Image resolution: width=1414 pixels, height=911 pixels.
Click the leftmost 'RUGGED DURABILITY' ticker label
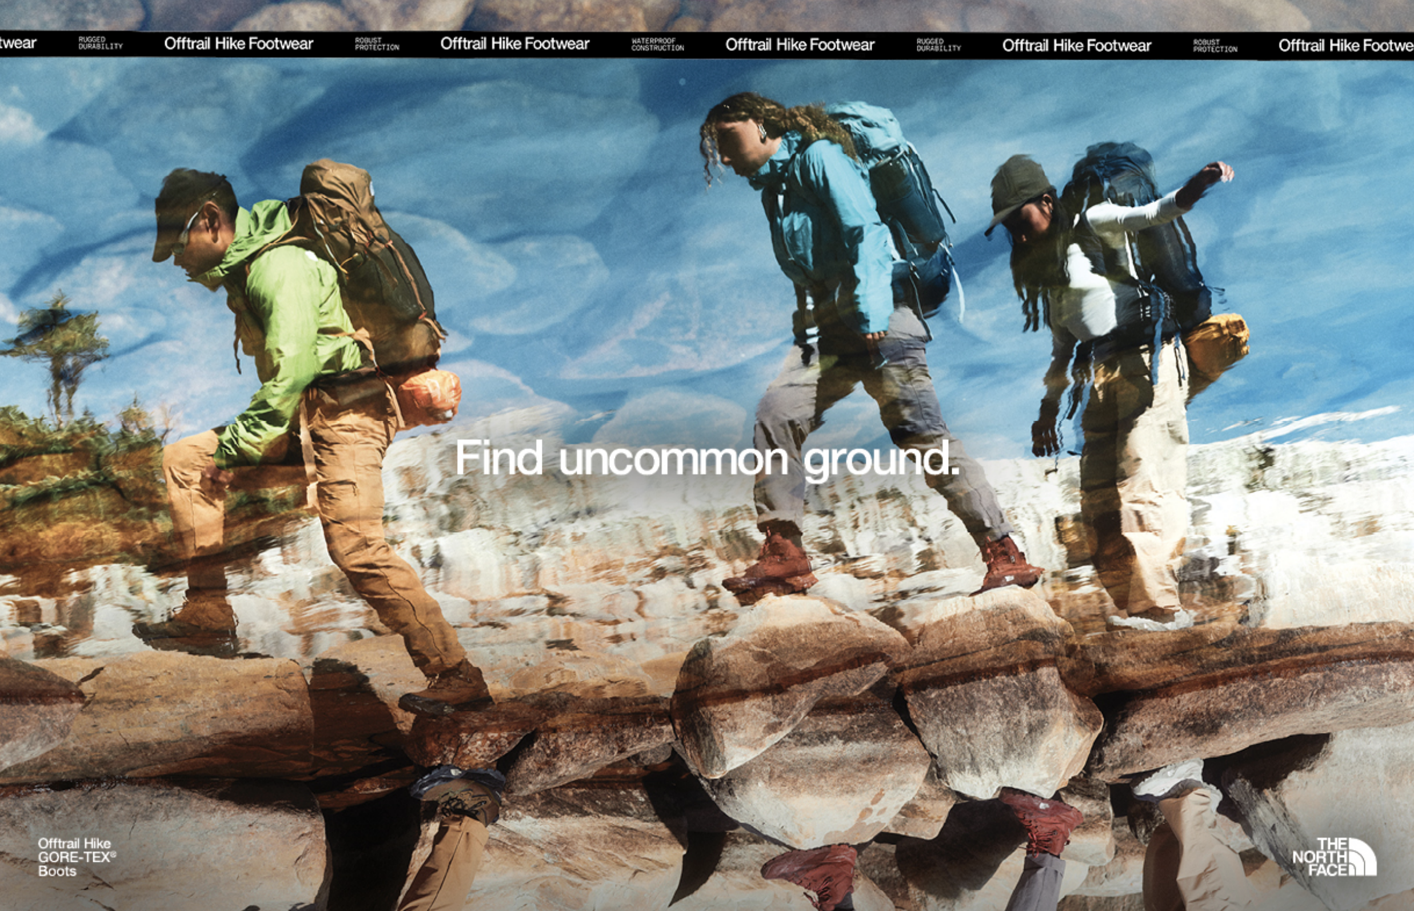click(100, 44)
